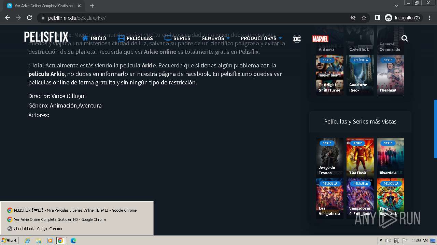The image size is (437, 245).
Task: Open a new browser tab
Action: coord(92,6)
